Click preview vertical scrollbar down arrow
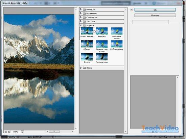186x139 pixels. click(76, 129)
